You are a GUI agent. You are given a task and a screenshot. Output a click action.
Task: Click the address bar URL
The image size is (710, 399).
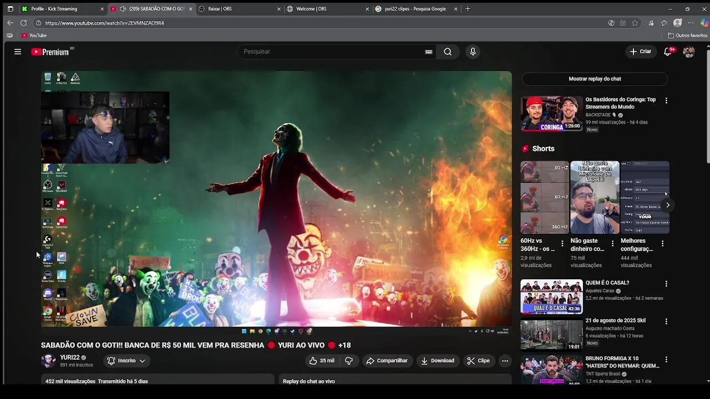(x=104, y=23)
